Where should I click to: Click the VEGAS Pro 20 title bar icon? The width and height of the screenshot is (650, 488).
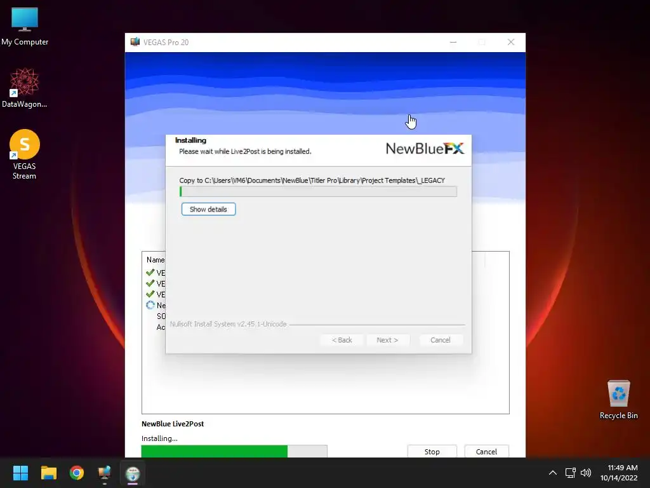135,42
